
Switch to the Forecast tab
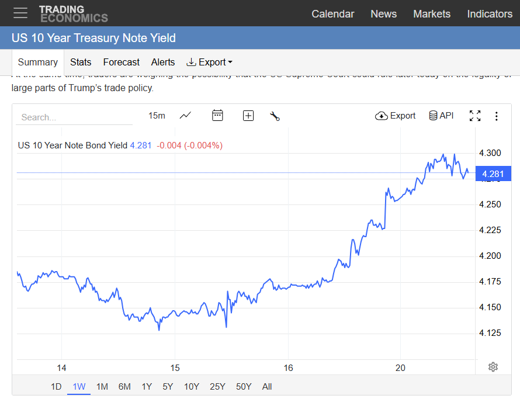pos(121,63)
